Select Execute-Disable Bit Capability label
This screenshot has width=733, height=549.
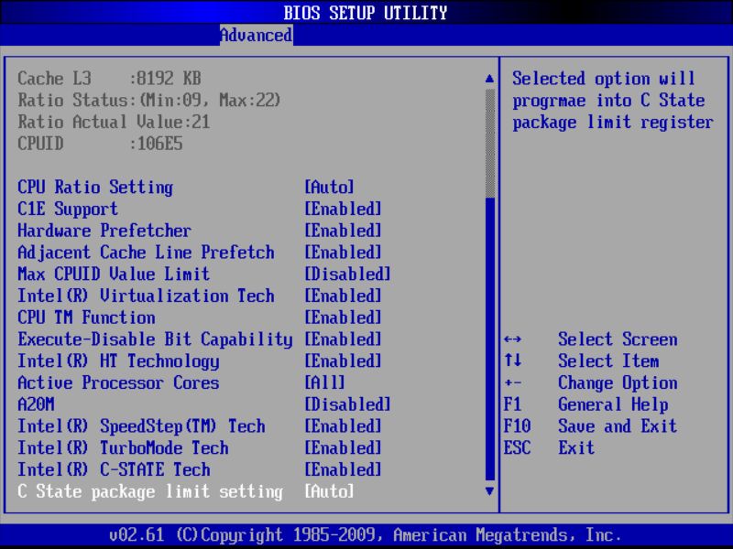click(155, 339)
